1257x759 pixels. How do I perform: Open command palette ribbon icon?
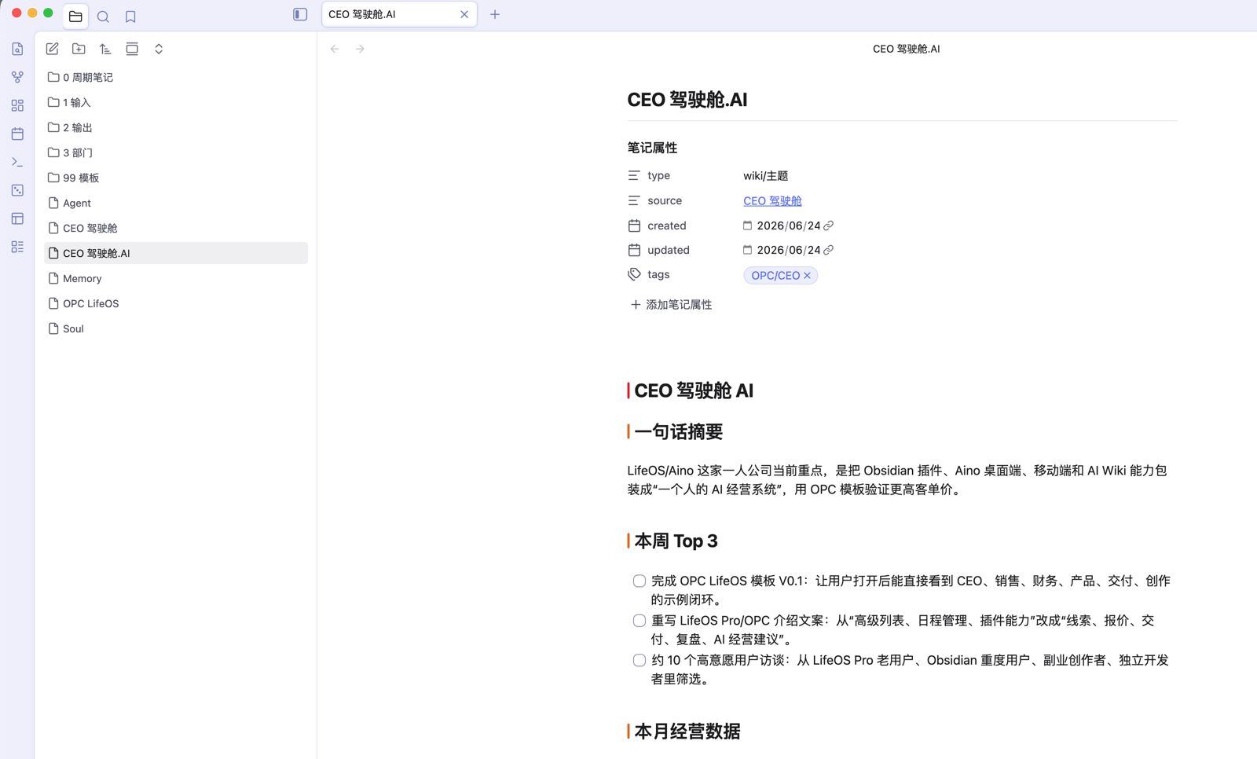coord(17,162)
